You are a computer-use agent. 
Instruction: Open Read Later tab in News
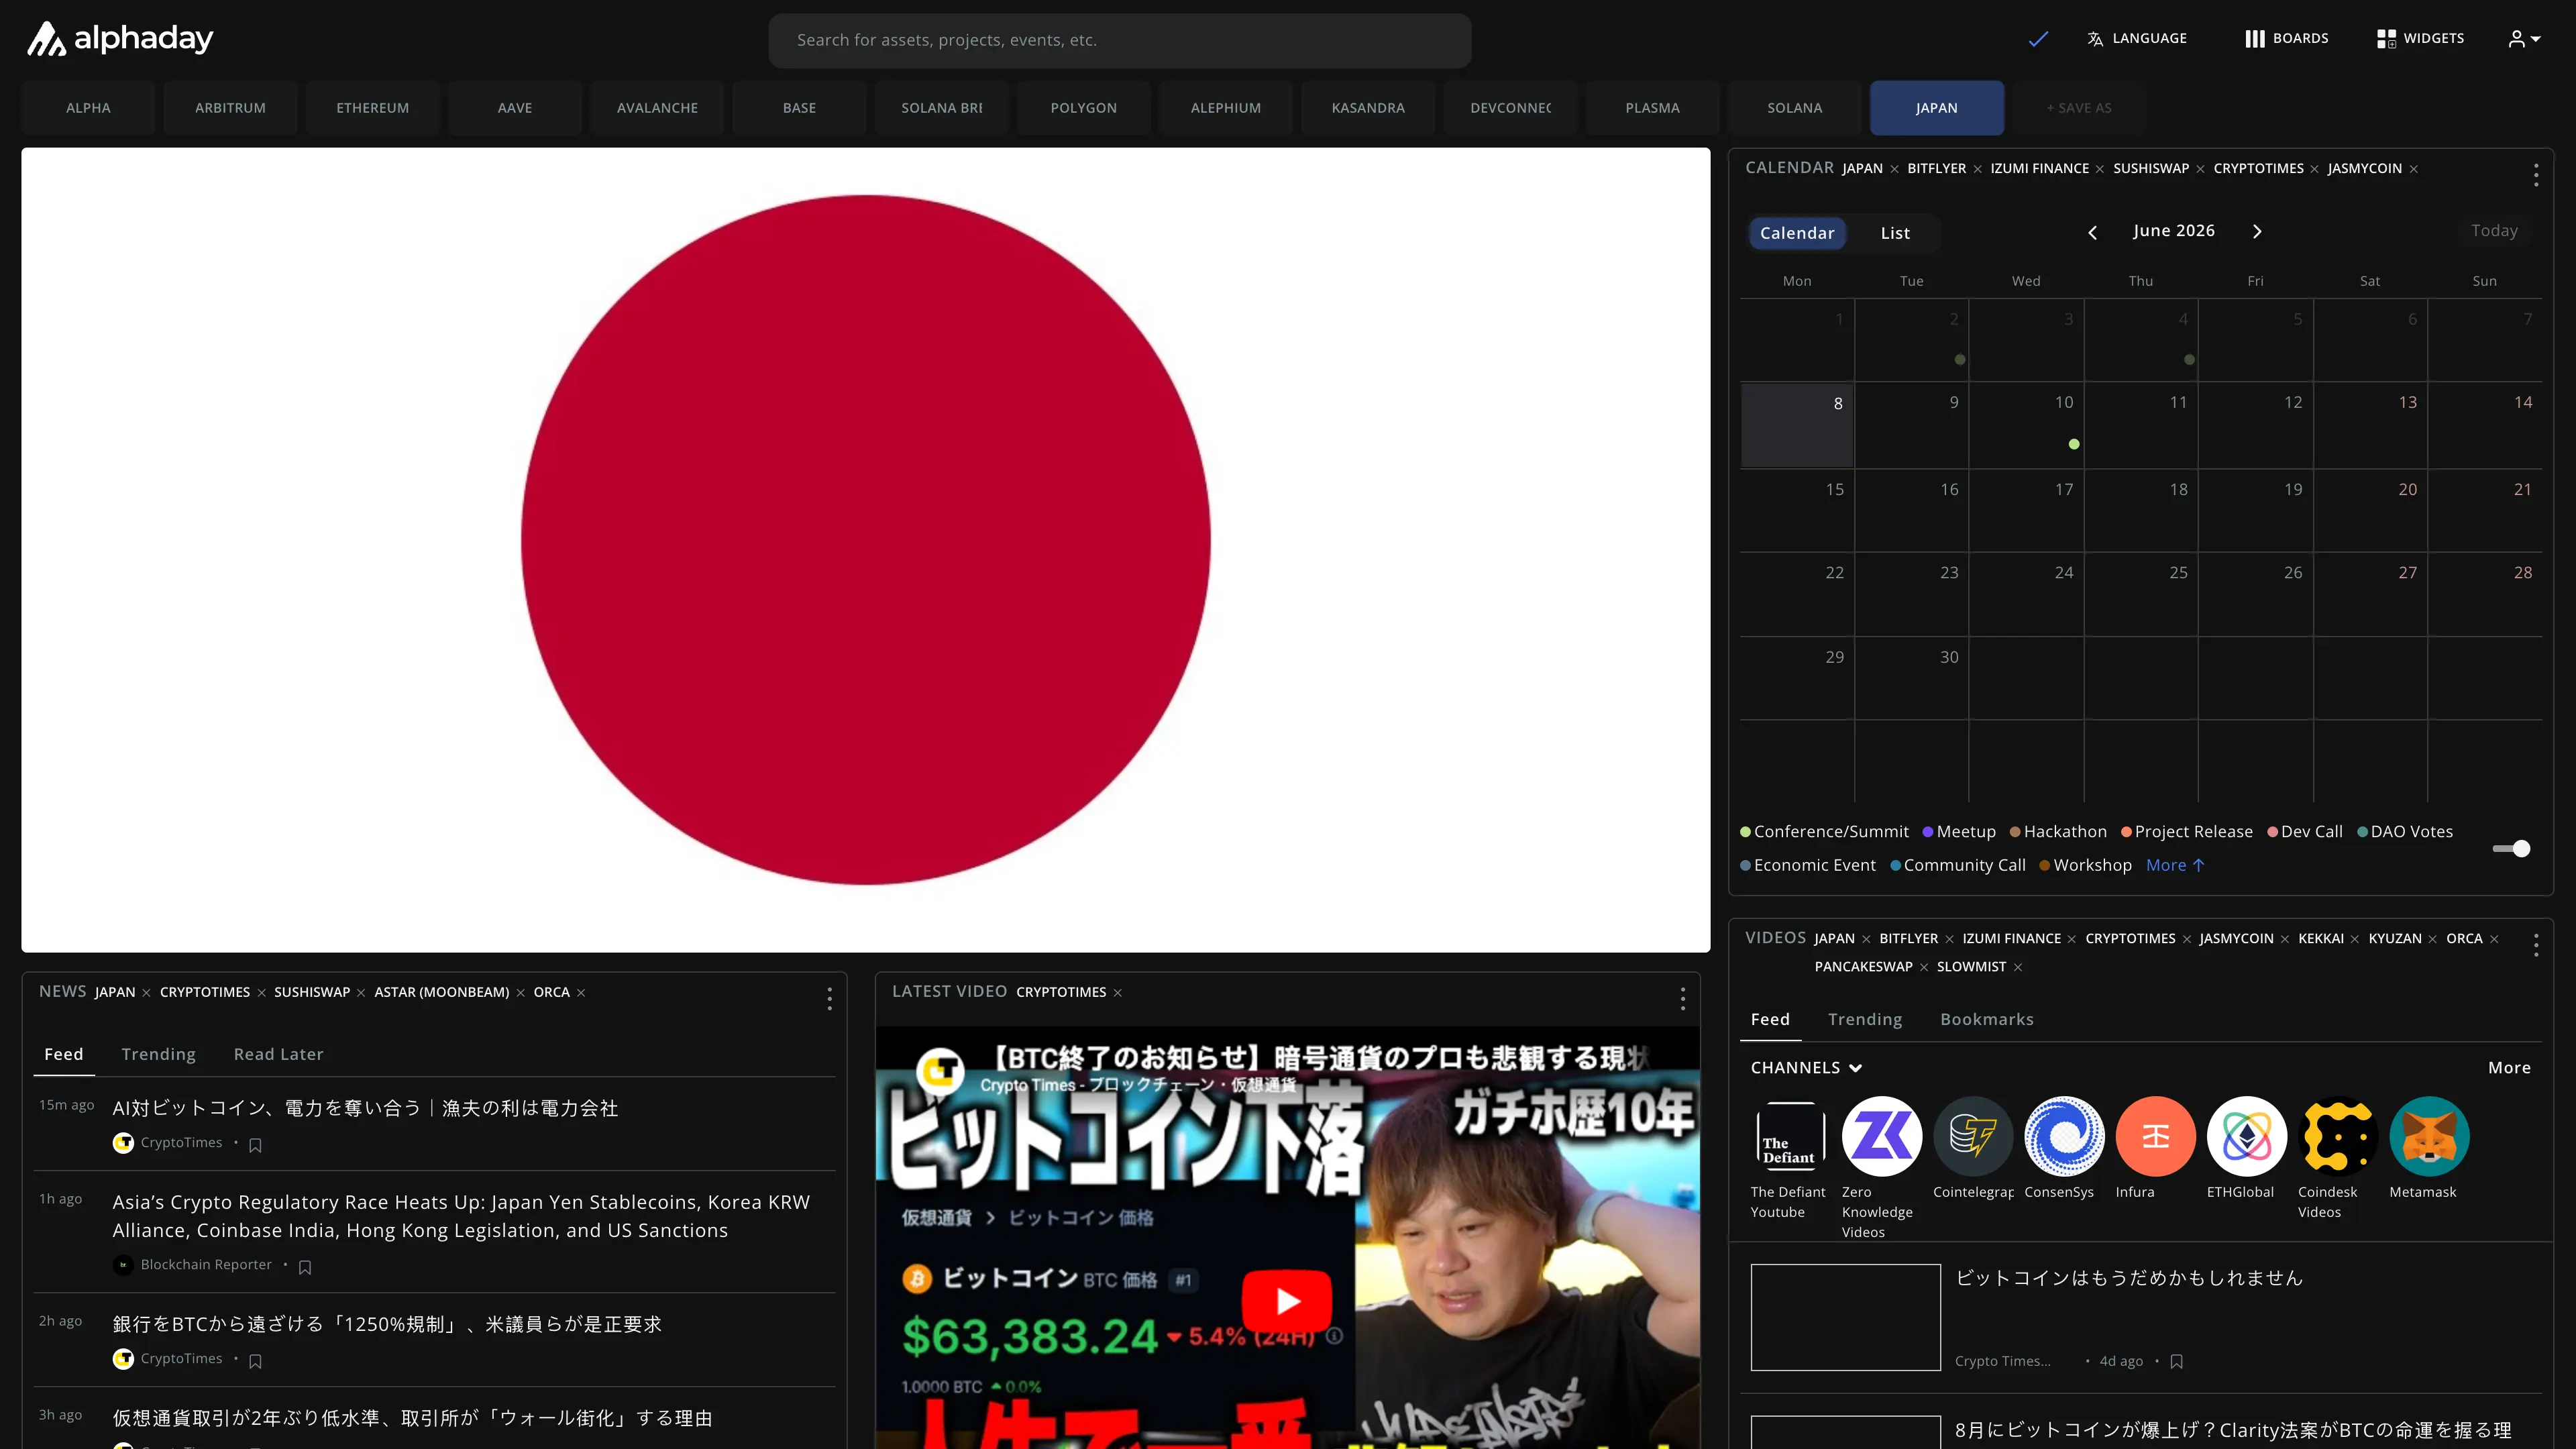(278, 1055)
